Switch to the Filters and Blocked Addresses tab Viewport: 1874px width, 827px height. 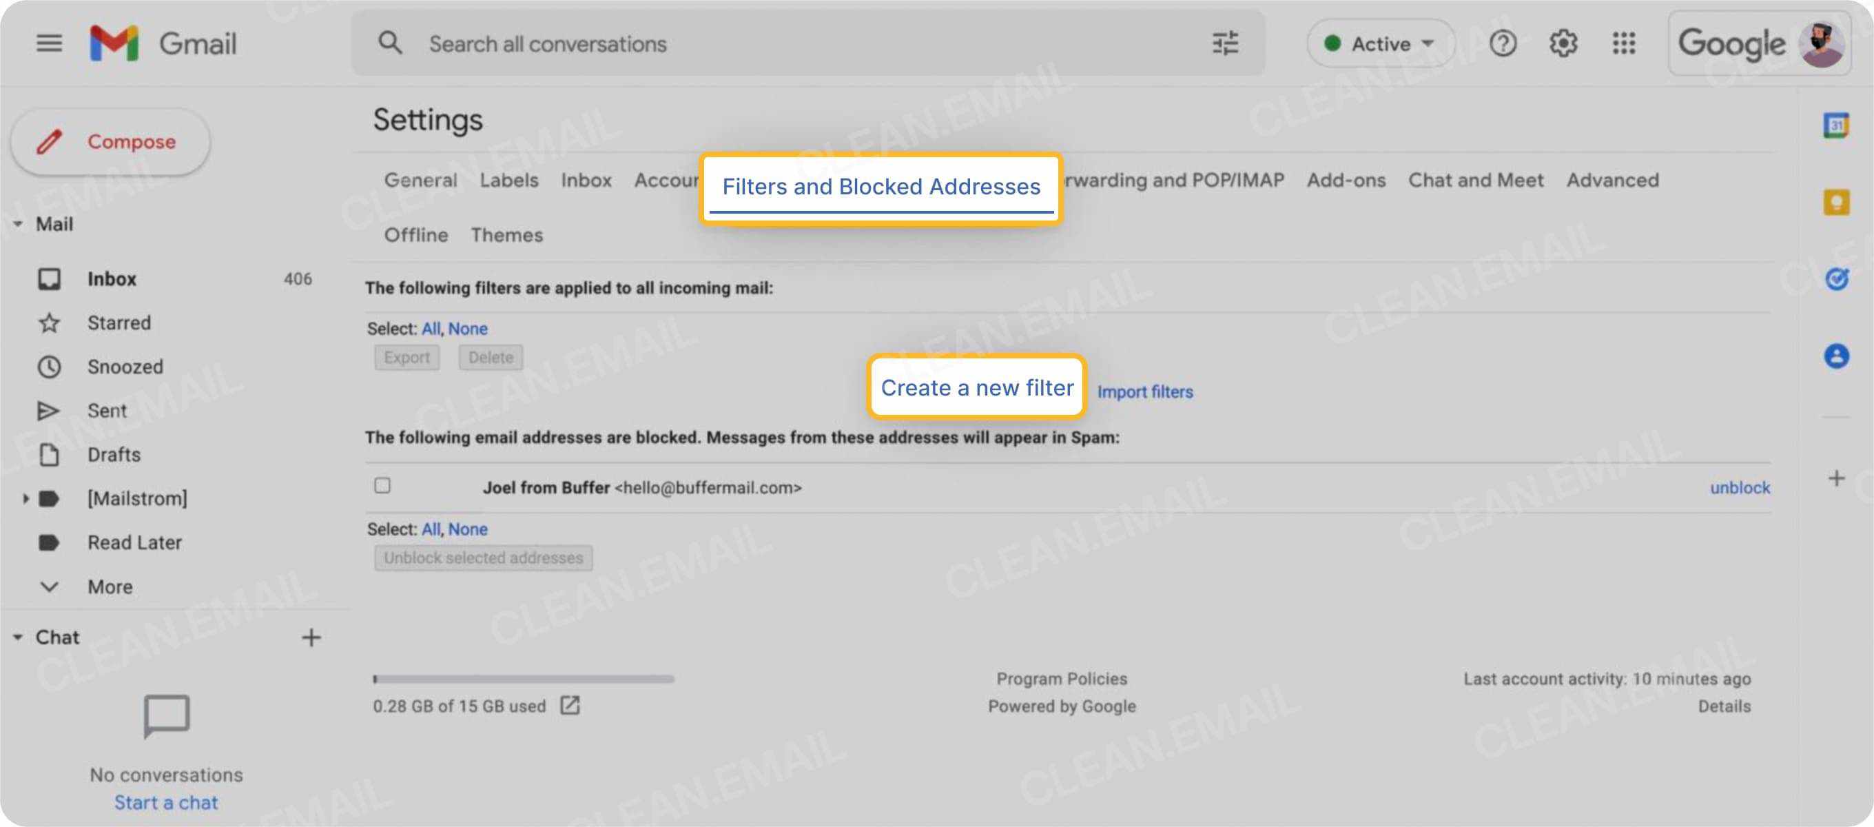[x=881, y=187]
